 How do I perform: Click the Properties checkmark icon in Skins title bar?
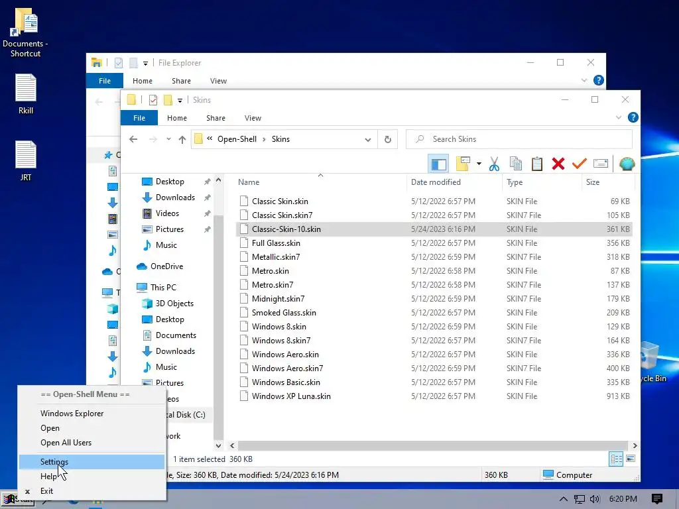(x=153, y=100)
